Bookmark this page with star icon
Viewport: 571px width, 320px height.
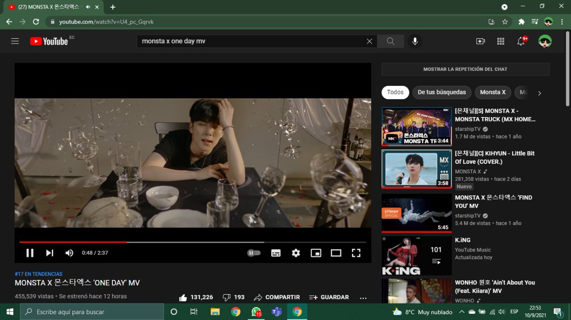[x=505, y=22]
